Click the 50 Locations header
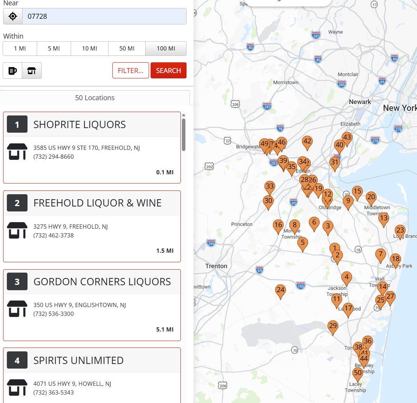417x403 pixels. click(x=94, y=97)
